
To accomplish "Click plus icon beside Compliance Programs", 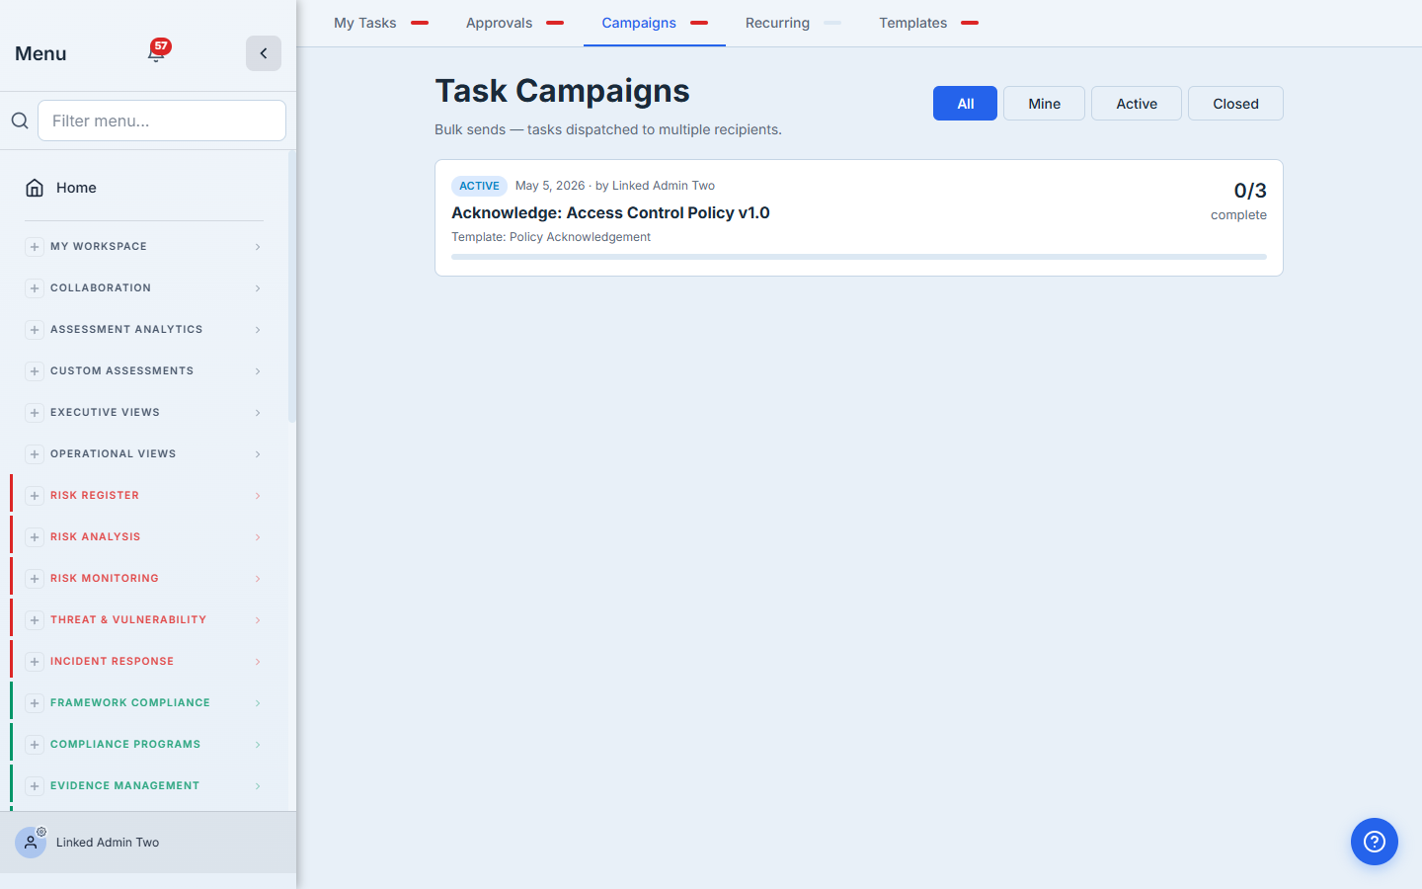I will click(x=35, y=745).
